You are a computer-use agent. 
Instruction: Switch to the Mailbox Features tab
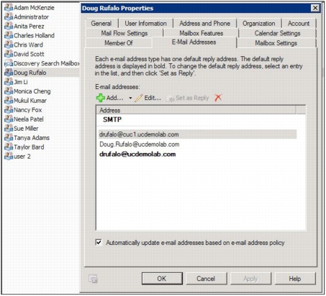[202, 33]
